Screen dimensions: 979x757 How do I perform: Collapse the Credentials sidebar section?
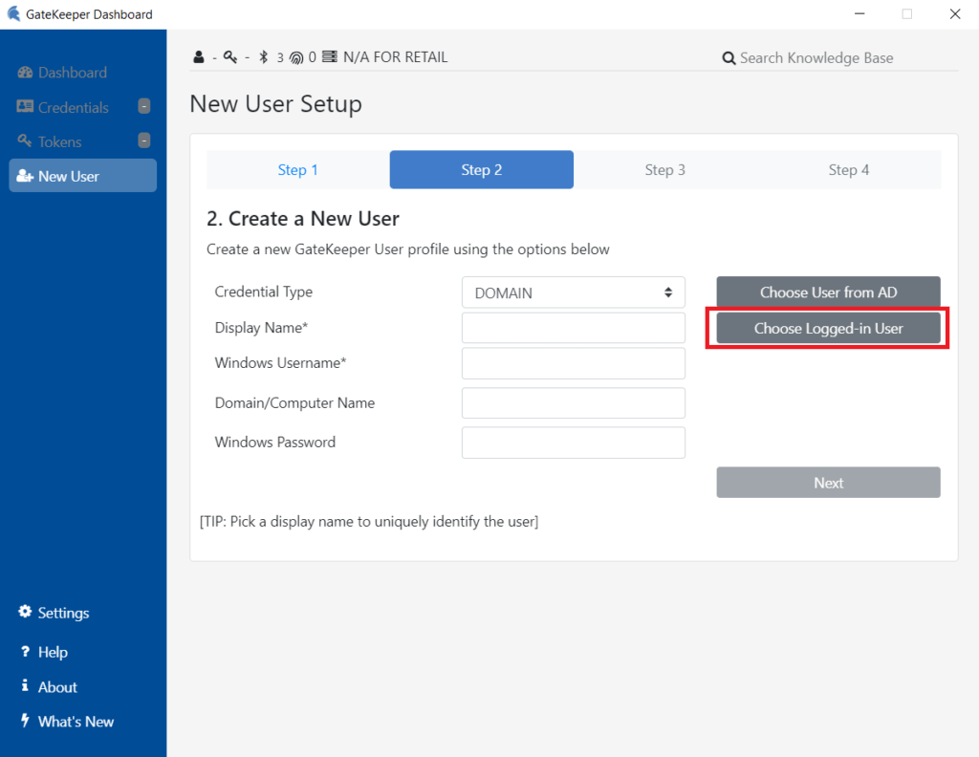144,106
